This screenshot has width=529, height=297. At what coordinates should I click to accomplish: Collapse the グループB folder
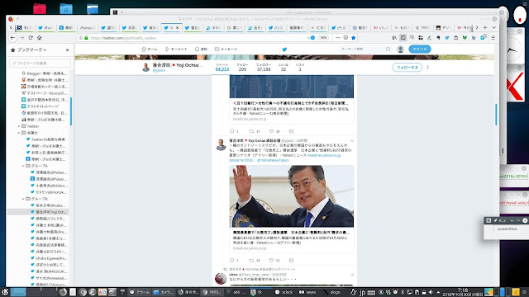pos(23,199)
